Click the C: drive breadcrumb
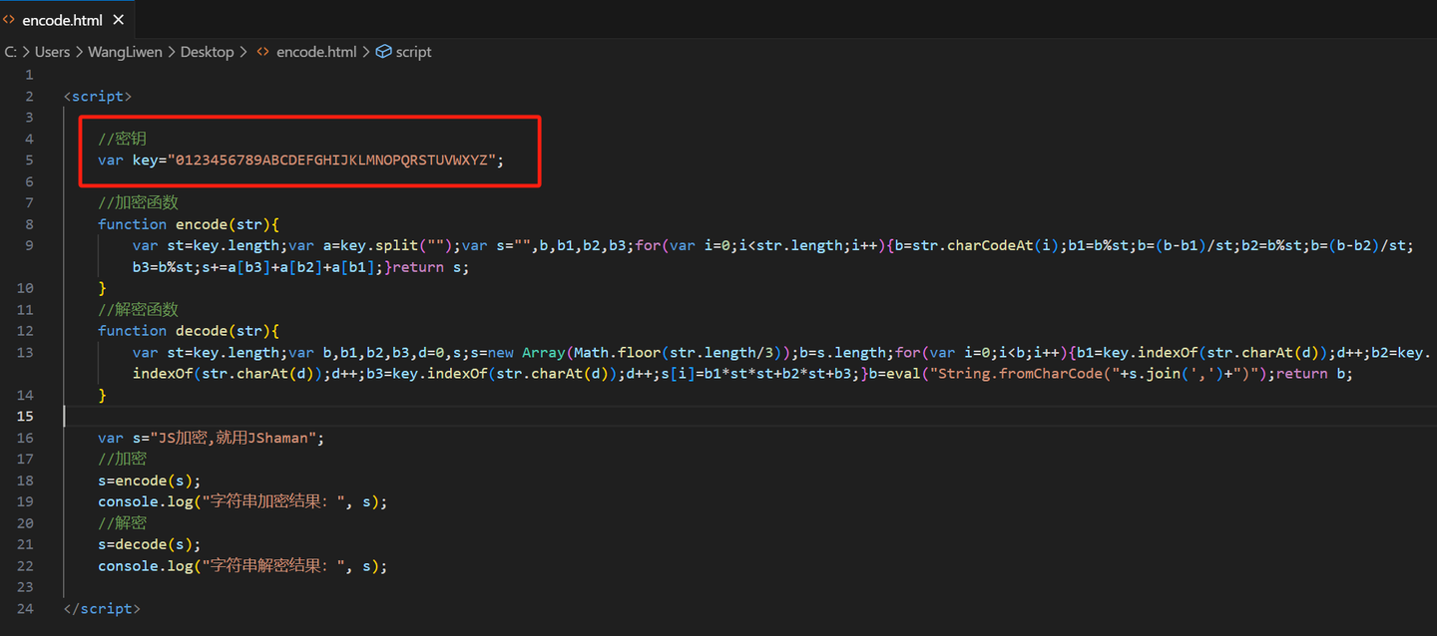The height and width of the screenshot is (636, 1437). (10, 52)
